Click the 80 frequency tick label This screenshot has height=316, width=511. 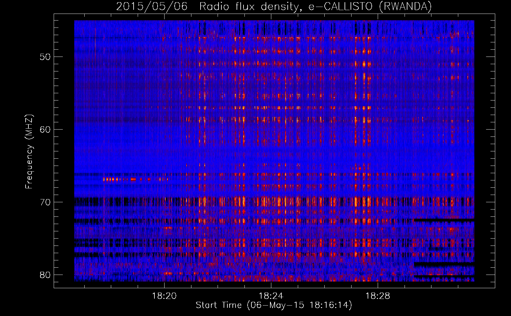pyautogui.click(x=45, y=275)
